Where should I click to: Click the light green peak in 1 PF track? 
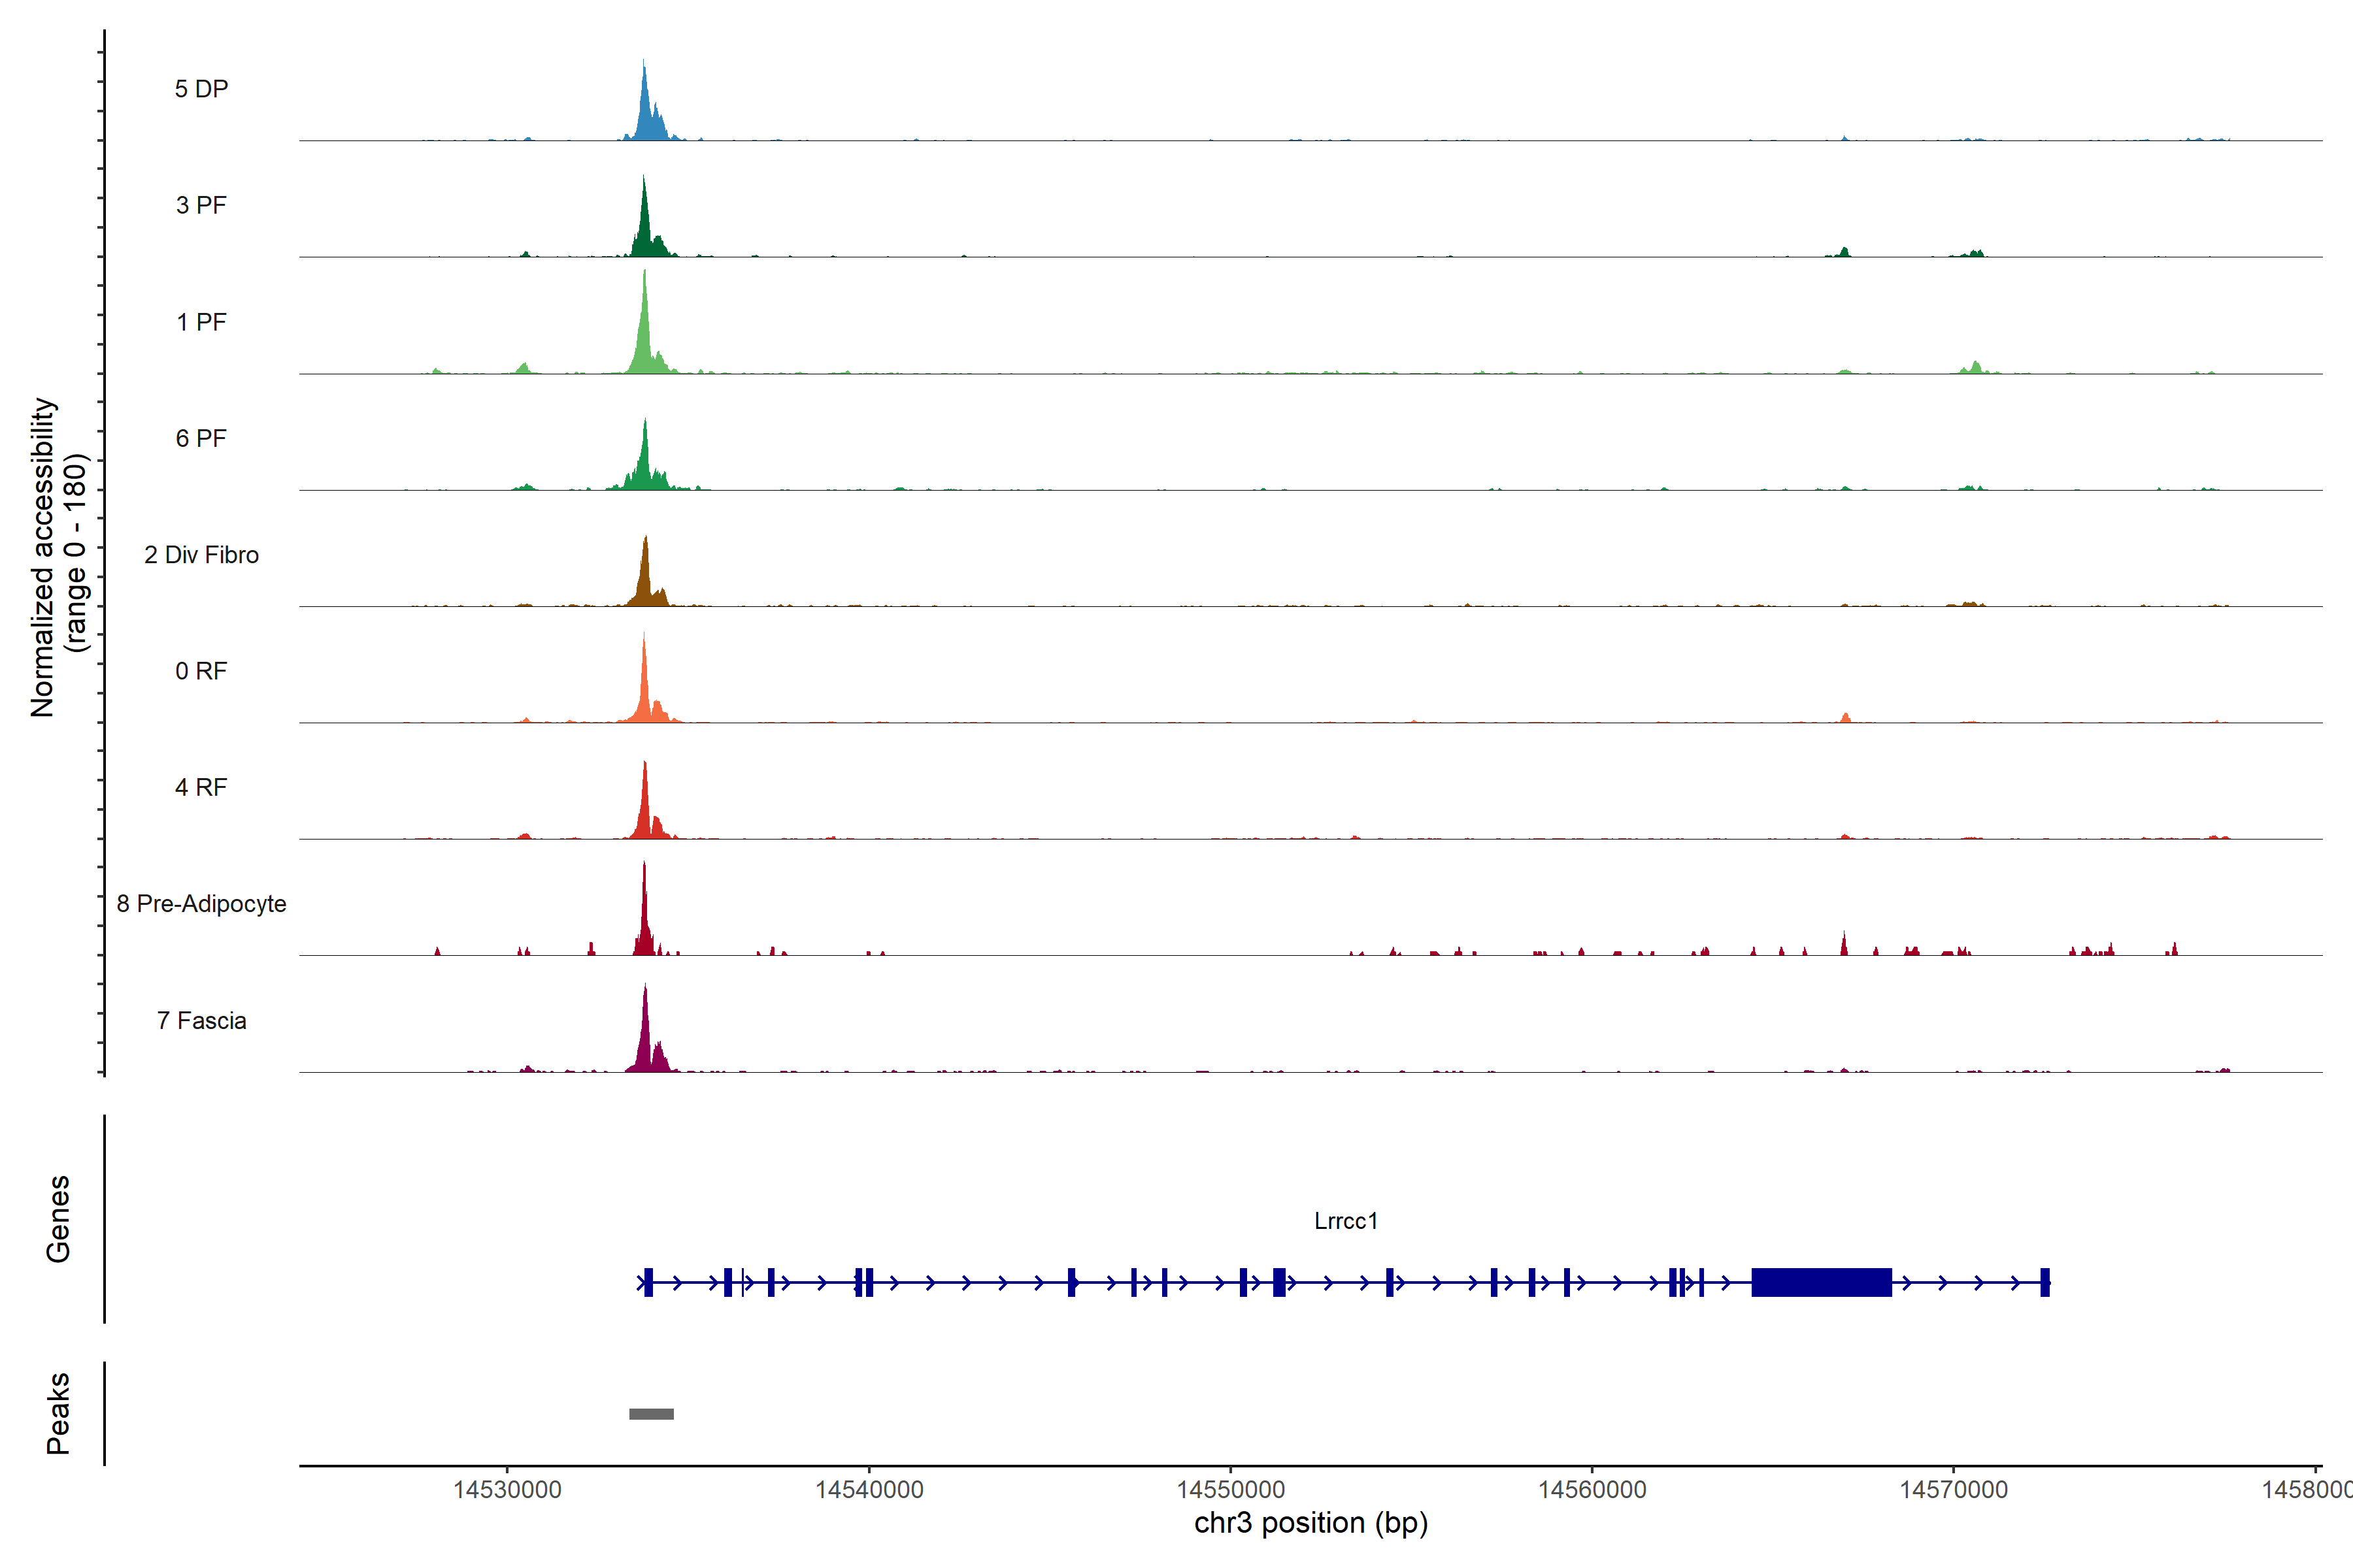(x=645, y=340)
